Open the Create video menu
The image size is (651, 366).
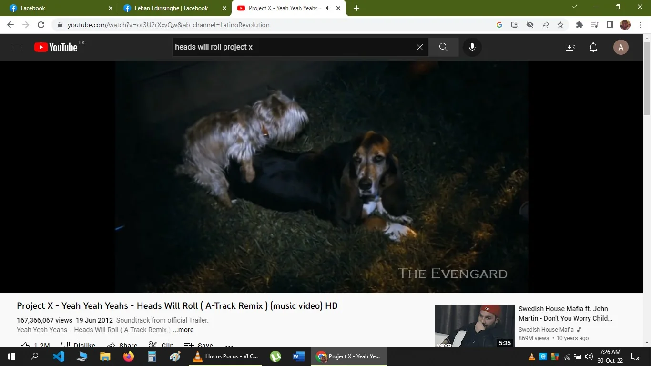click(570, 47)
